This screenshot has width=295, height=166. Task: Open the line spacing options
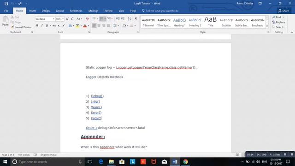116,26
